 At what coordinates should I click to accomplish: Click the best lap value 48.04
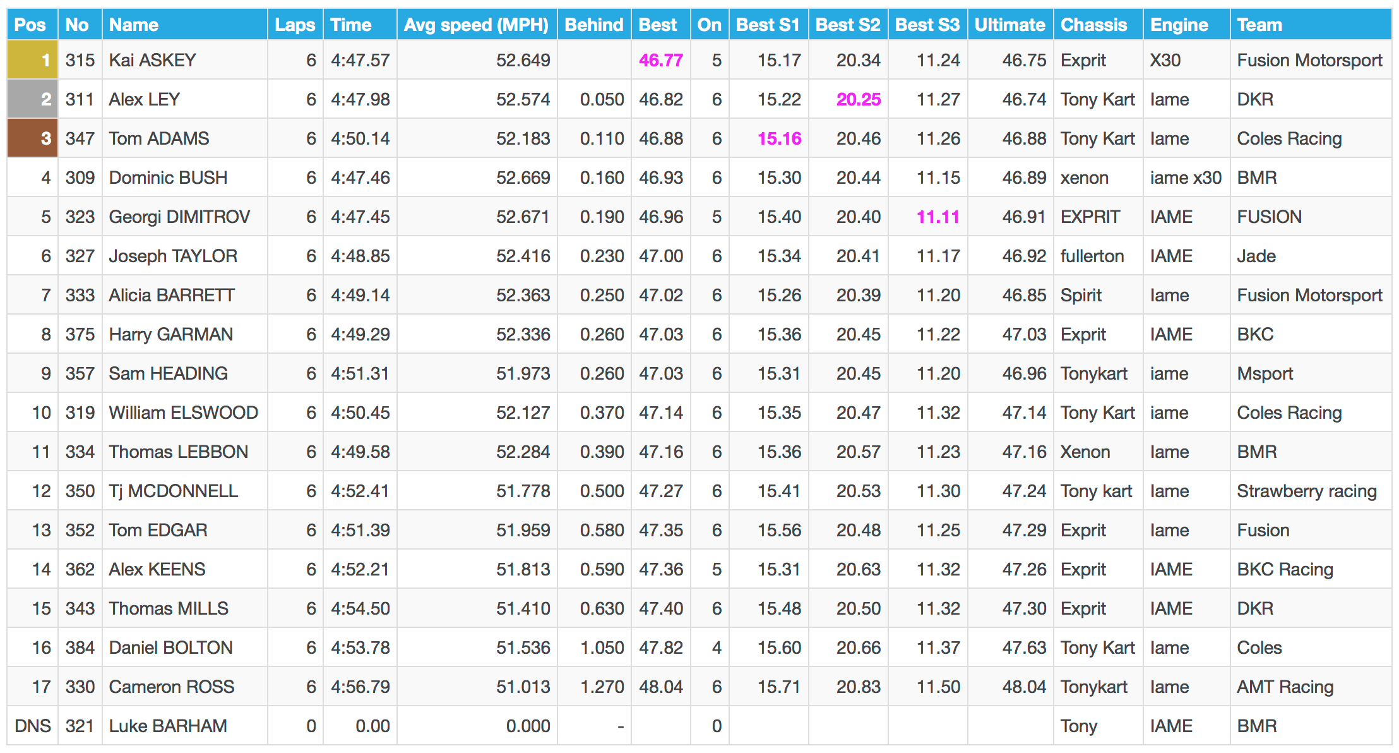click(x=661, y=687)
